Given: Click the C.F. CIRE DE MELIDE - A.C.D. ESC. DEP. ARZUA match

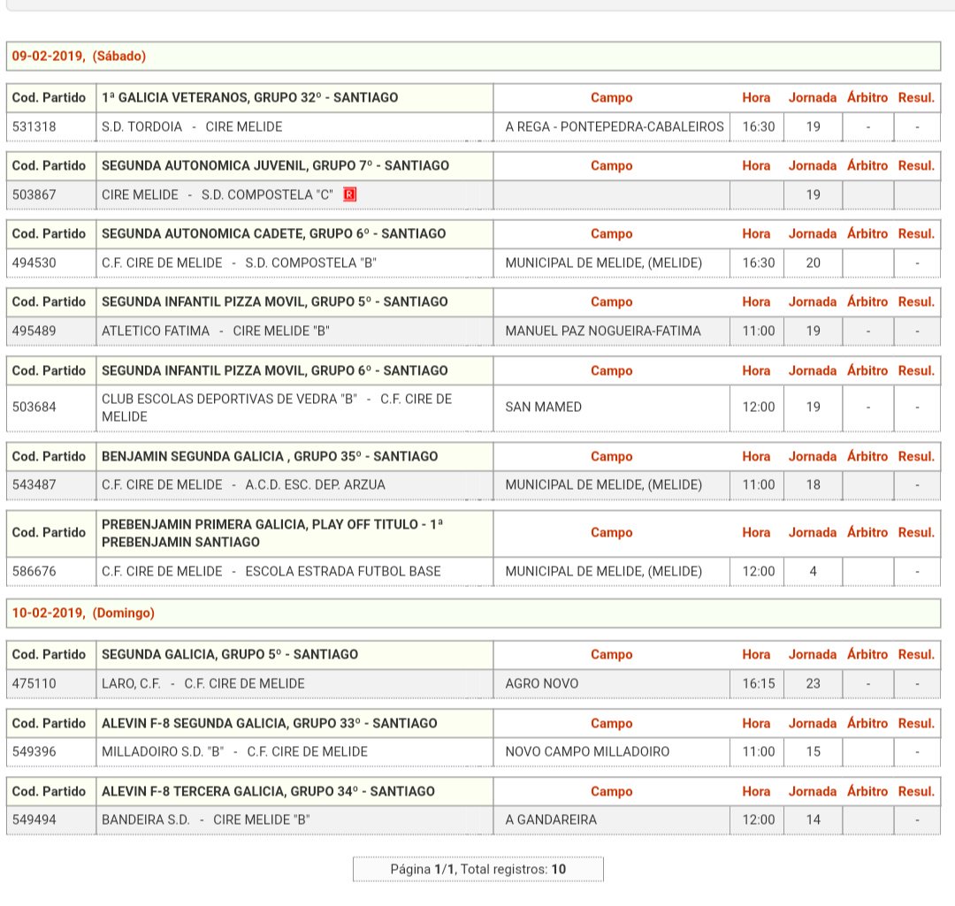Looking at the screenshot, I should pyautogui.click(x=244, y=484).
